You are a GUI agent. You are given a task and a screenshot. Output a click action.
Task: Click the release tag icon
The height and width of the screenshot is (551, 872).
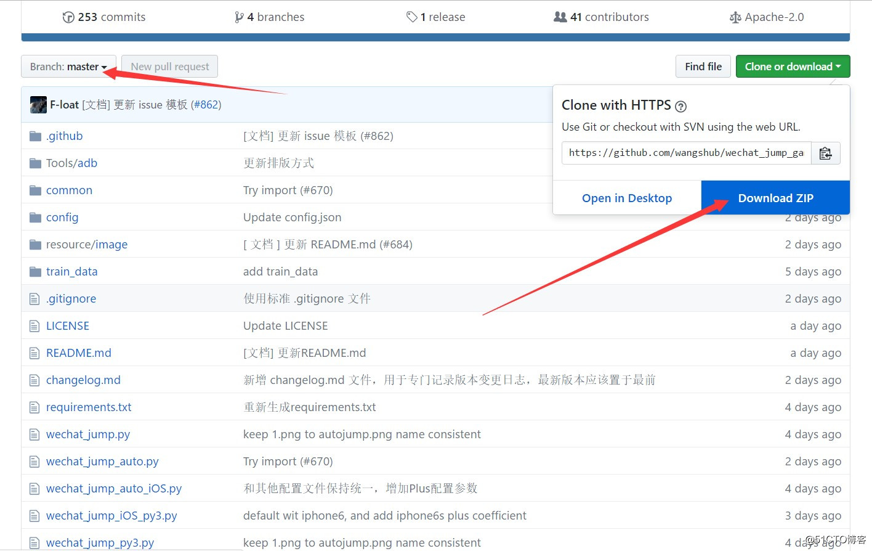point(412,17)
